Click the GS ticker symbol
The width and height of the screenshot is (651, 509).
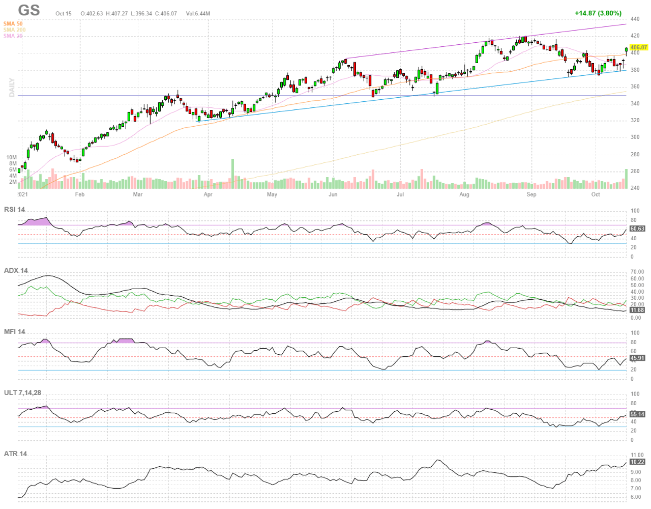pos(29,10)
